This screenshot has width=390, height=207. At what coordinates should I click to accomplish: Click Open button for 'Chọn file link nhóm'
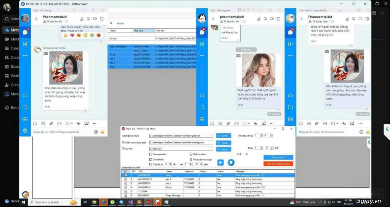tap(223, 136)
